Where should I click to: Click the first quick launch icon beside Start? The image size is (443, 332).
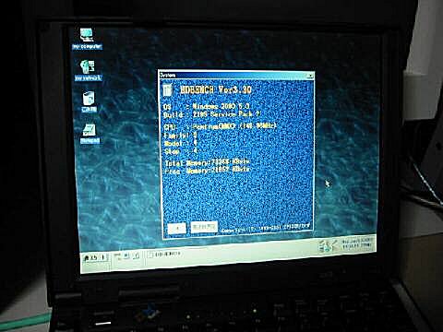coord(117,255)
